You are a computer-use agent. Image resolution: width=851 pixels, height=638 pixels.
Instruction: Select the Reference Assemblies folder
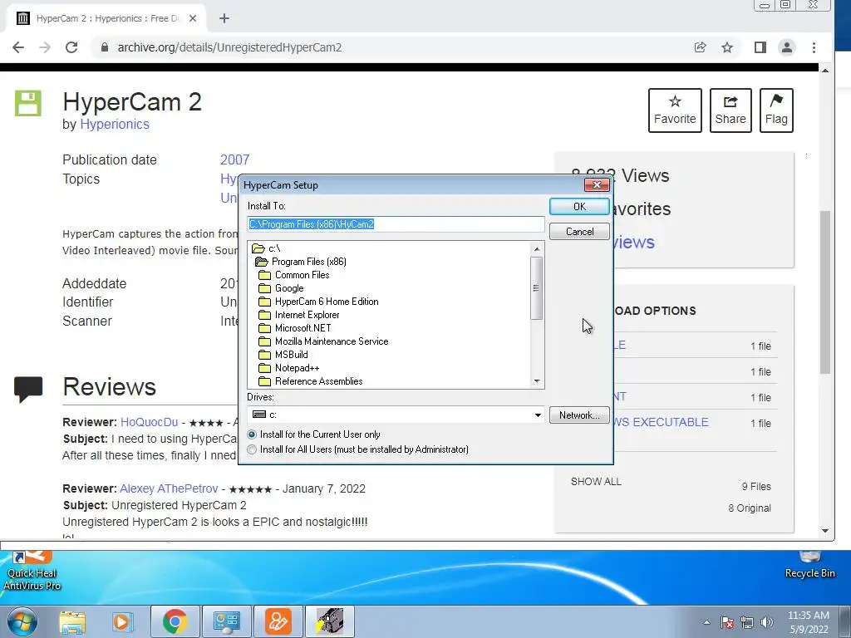311,381
